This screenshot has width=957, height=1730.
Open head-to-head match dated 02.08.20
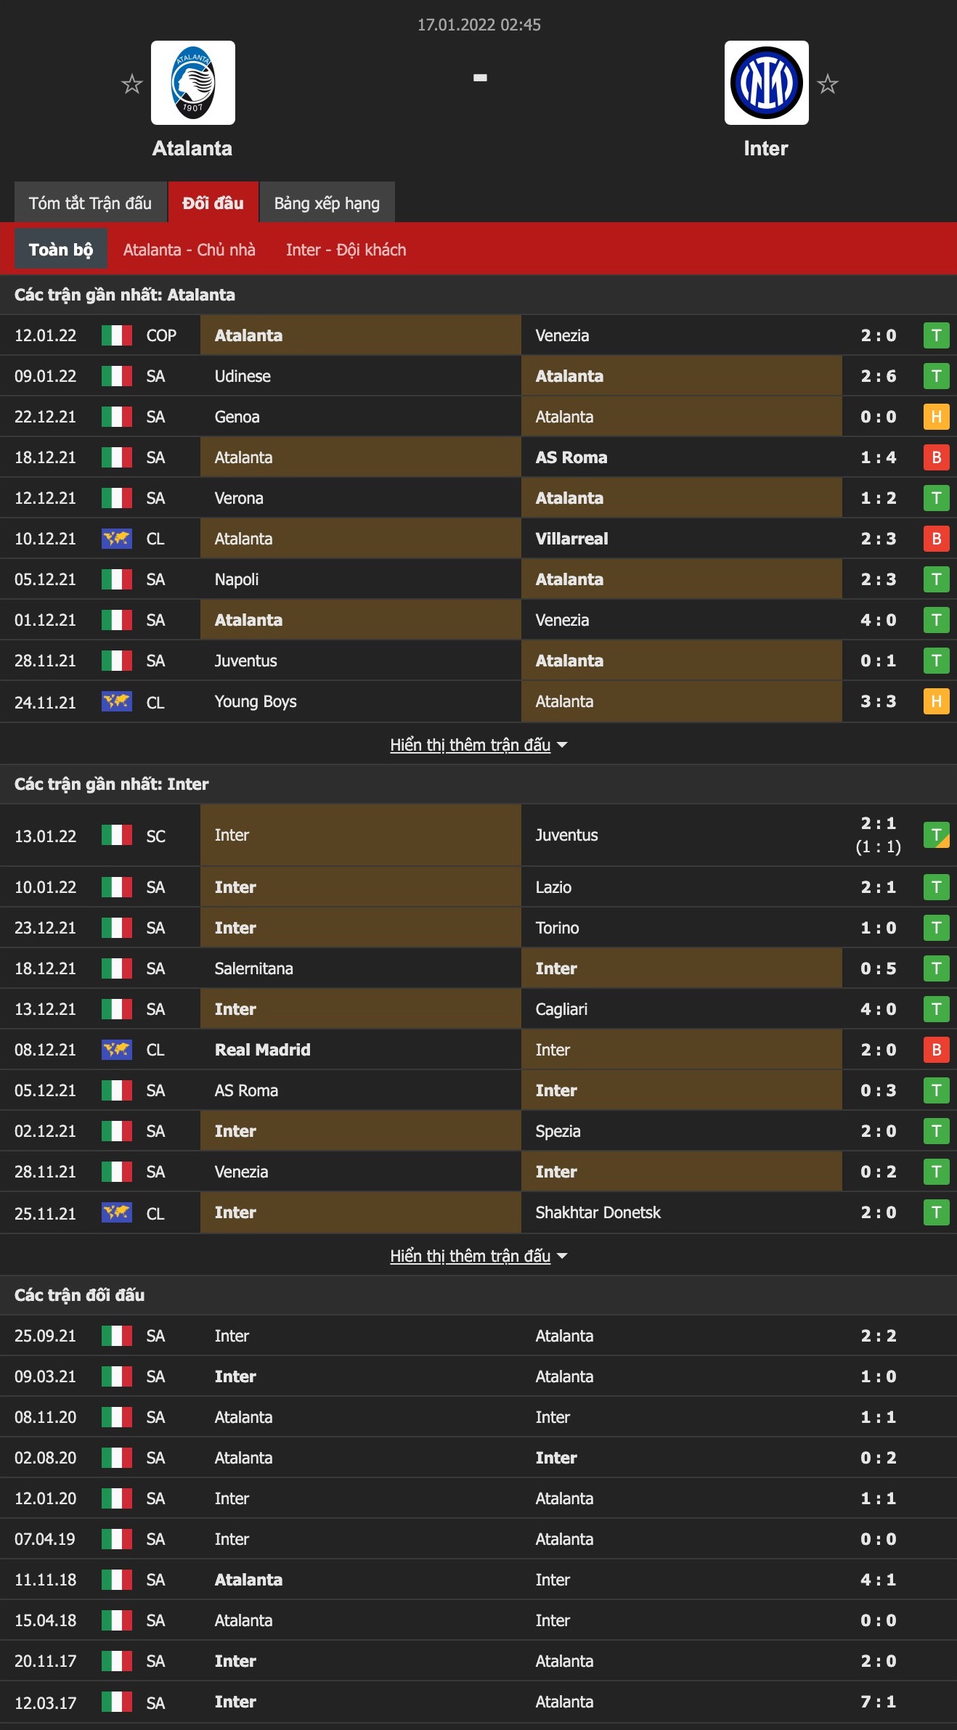478,1458
